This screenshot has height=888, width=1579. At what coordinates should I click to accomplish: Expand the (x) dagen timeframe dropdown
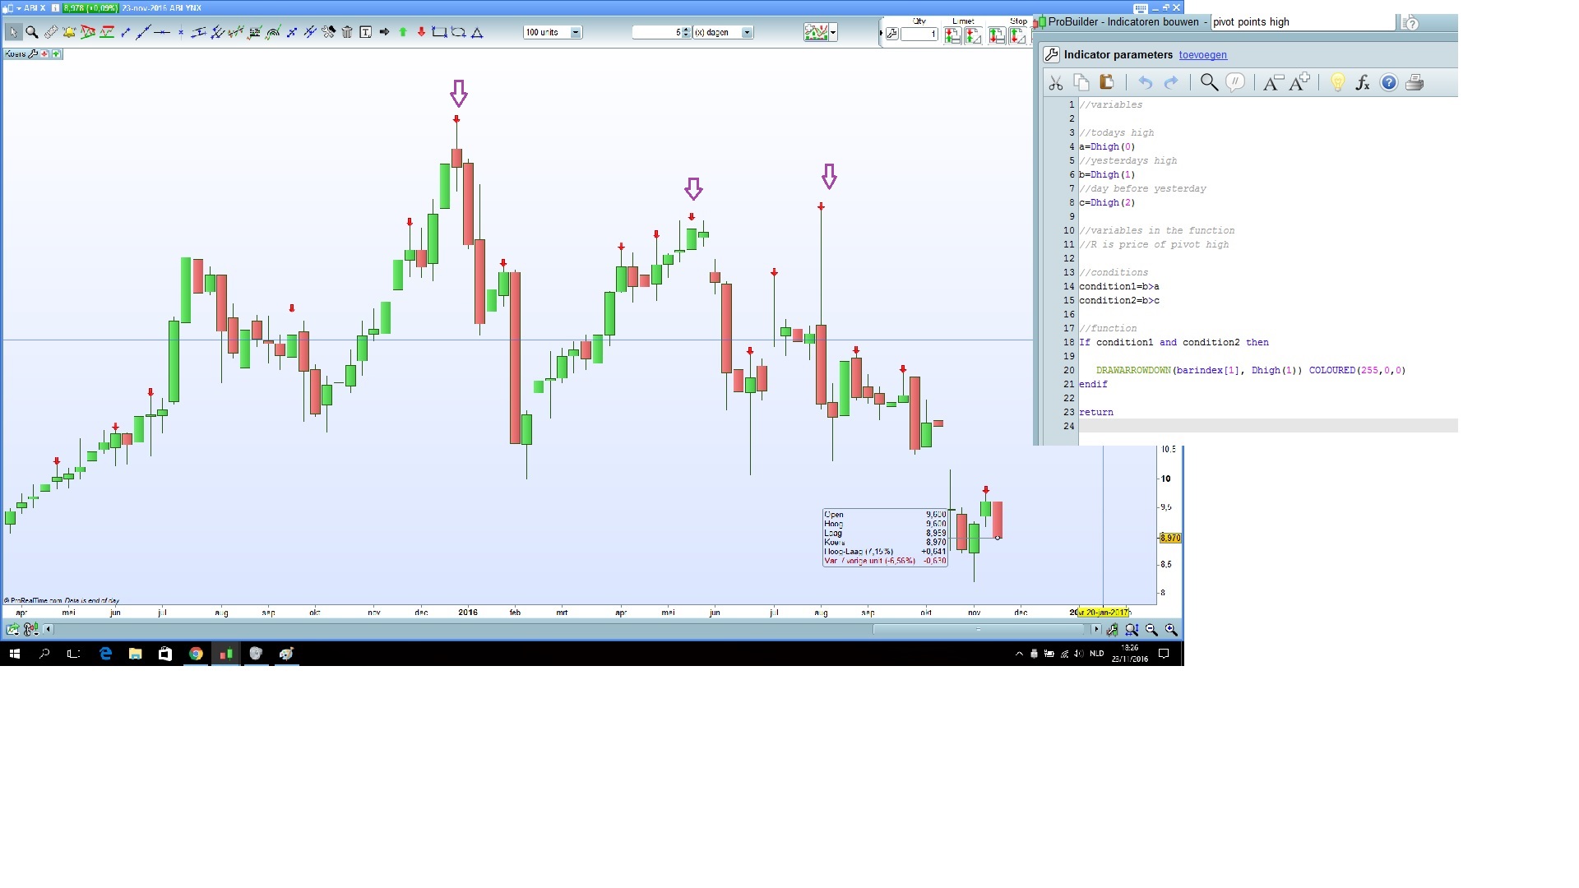click(747, 32)
